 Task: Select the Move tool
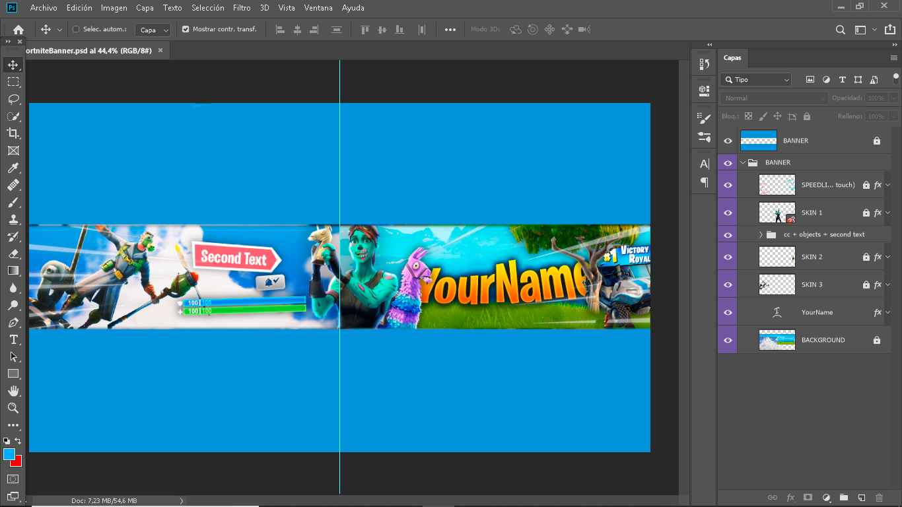13,65
